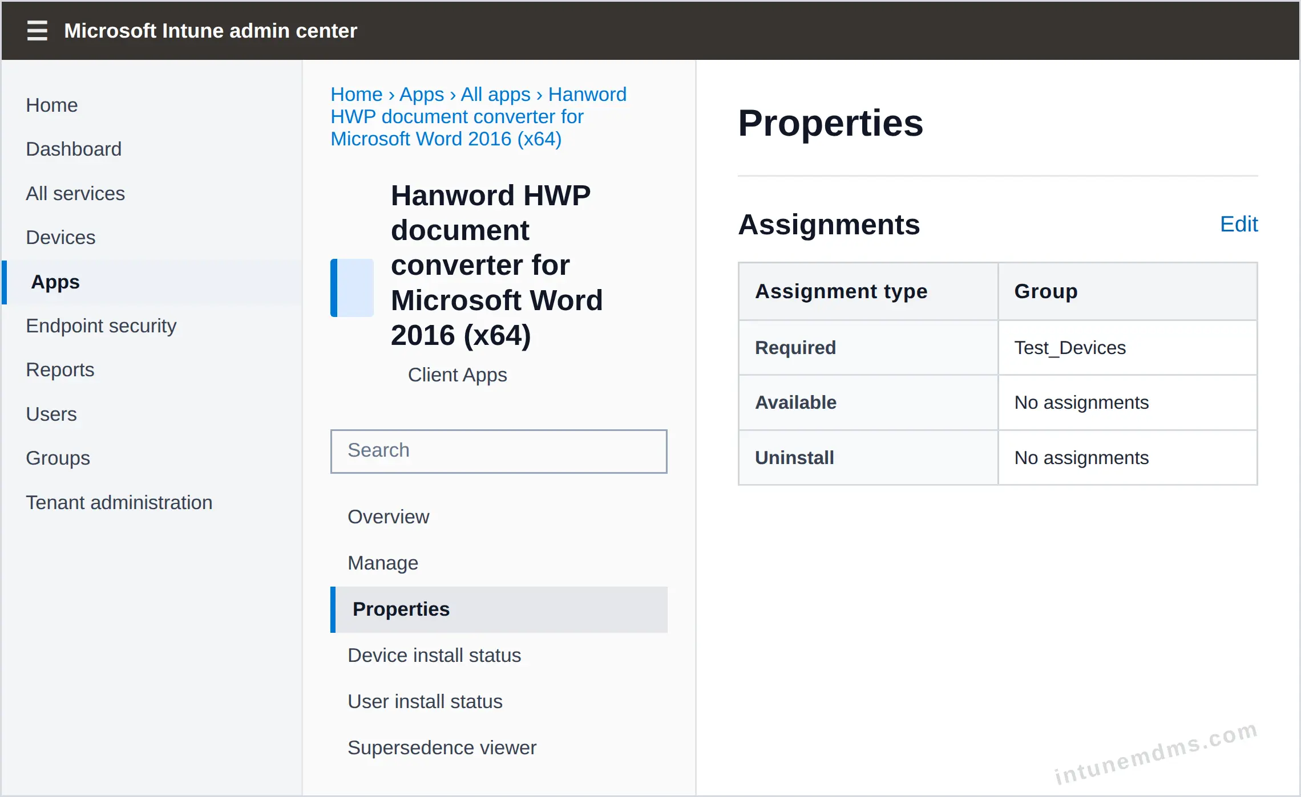Select the Manage section heading

click(x=383, y=563)
